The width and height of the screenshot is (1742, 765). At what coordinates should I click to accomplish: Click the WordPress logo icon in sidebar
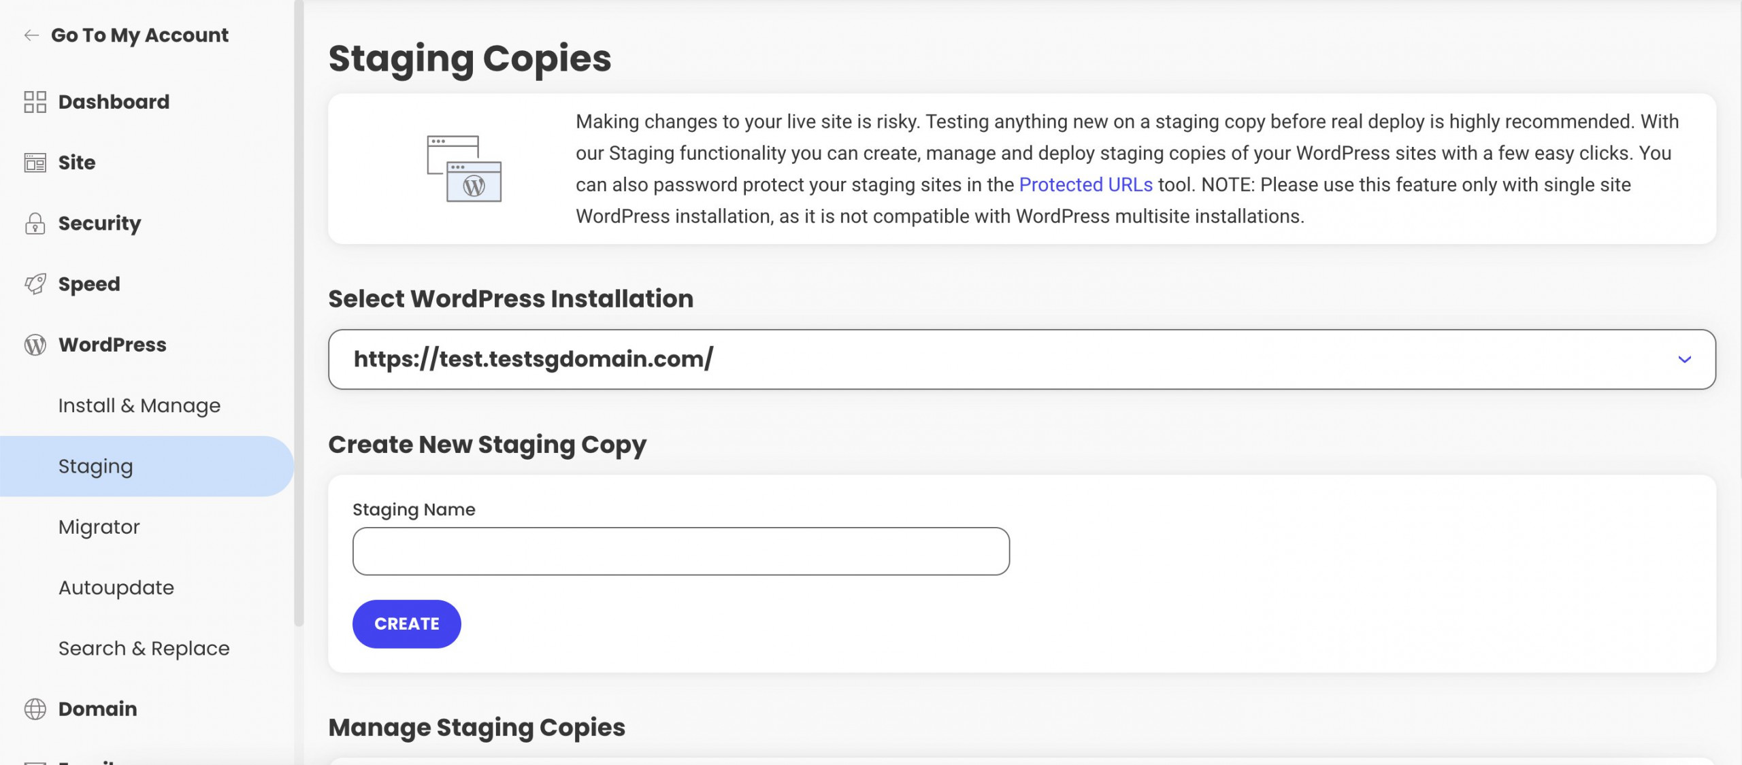click(35, 345)
